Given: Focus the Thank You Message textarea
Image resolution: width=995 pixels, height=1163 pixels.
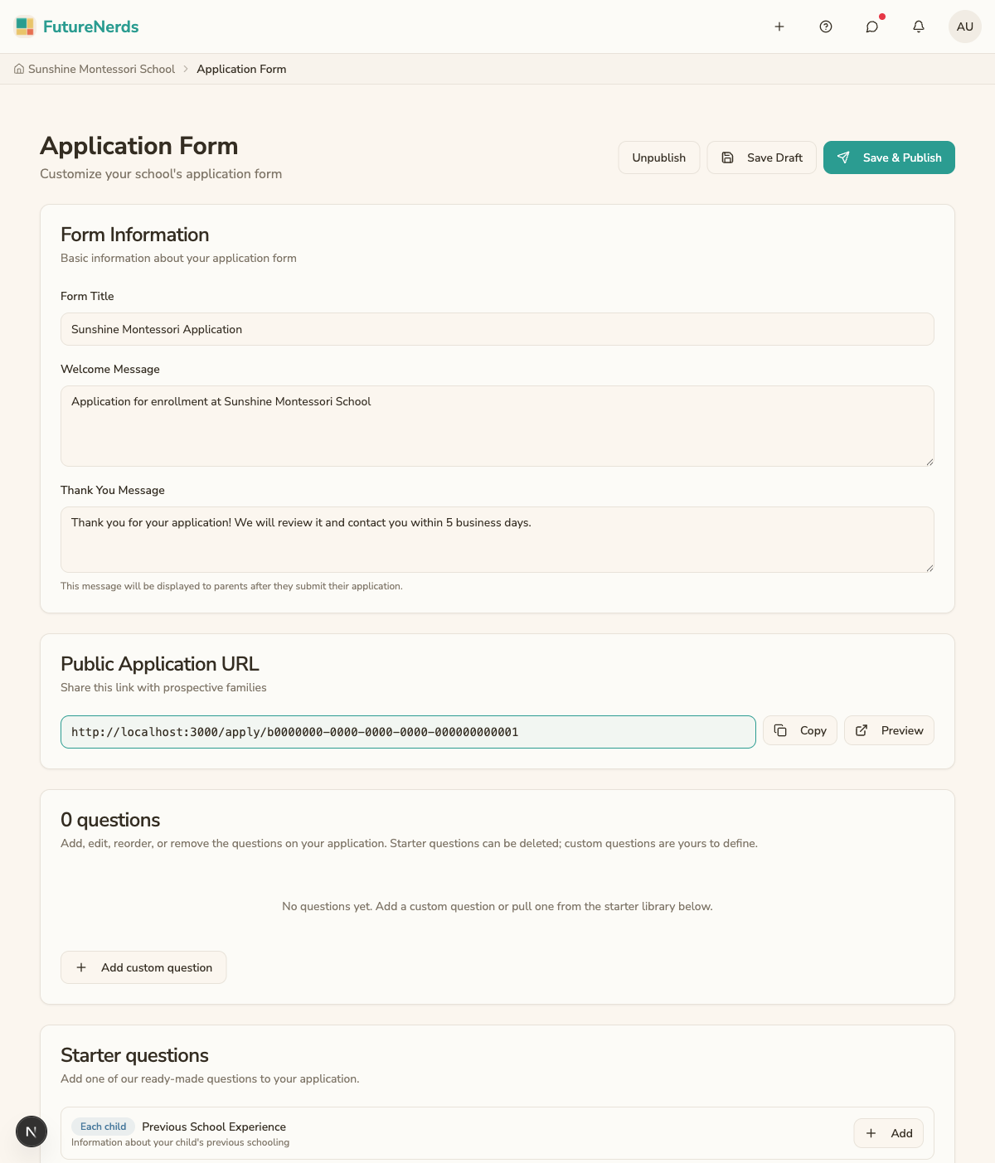Looking at the screenshot, I should coord(498,540).
